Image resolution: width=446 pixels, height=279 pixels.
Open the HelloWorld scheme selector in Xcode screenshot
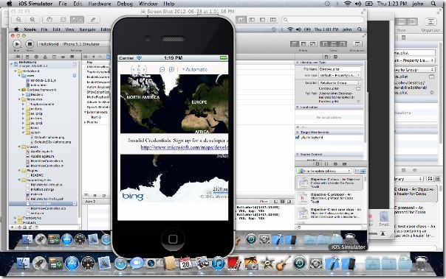[73, 44]
